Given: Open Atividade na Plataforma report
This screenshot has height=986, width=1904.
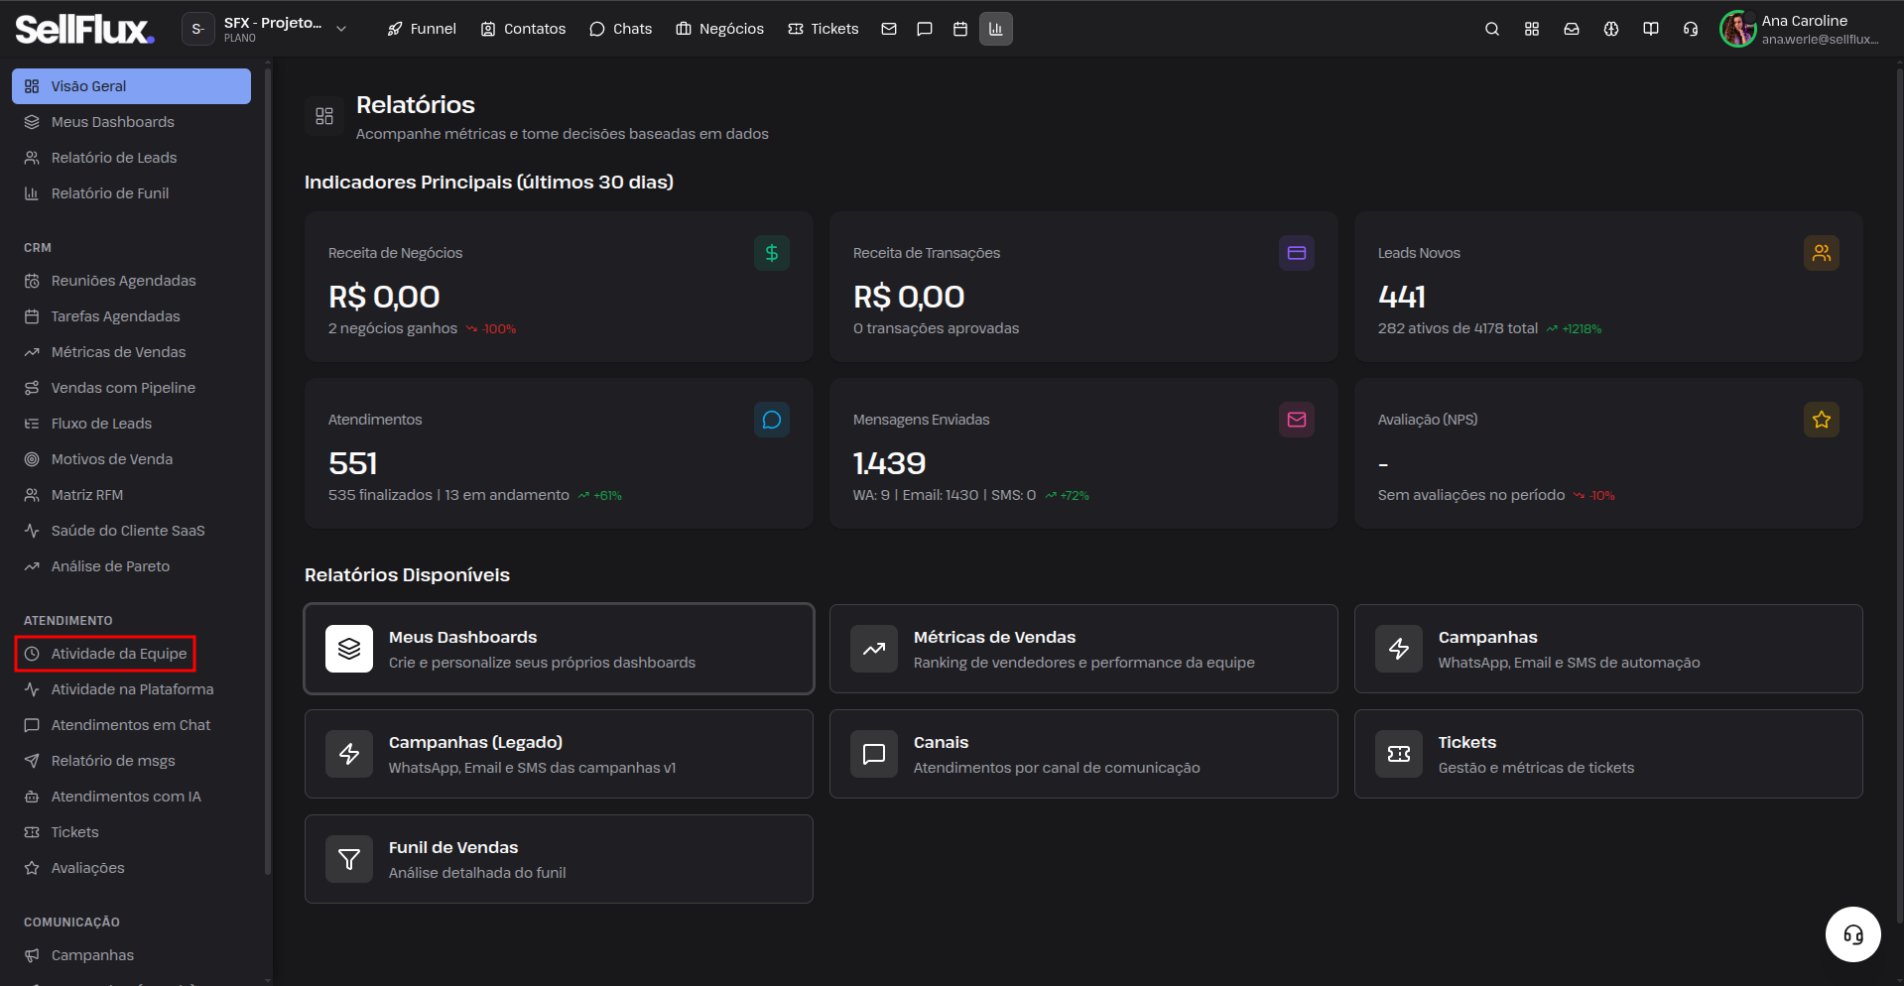Looking at the screenshot, I should click(x=131, y=689).
